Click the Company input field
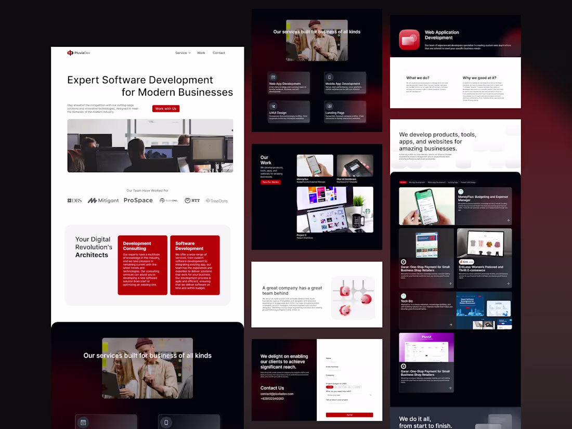Screen dimensions: 572x429 pyautogui.click(x=349, y=379)
